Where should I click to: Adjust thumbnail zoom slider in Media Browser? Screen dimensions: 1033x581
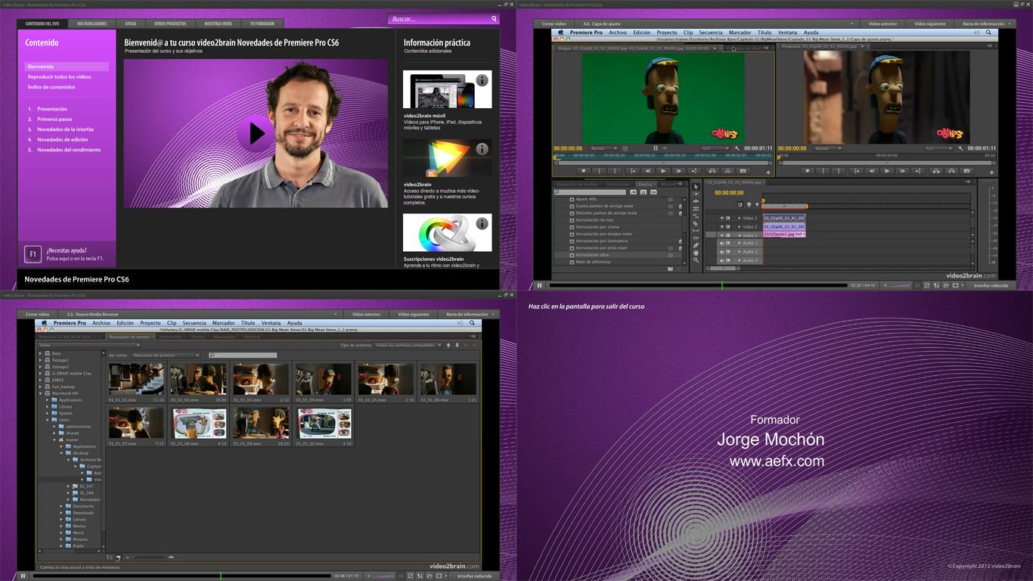coord(150,557)
